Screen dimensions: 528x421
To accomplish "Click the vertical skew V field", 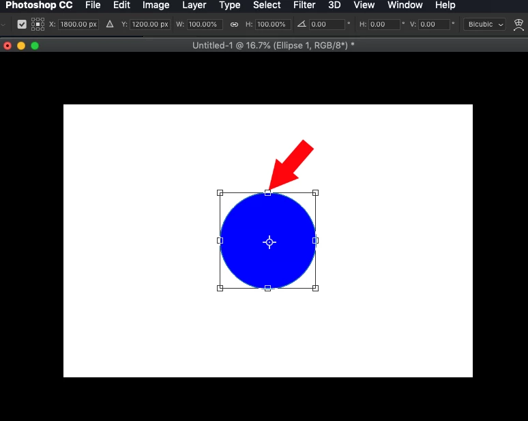I will pos(434,25).
